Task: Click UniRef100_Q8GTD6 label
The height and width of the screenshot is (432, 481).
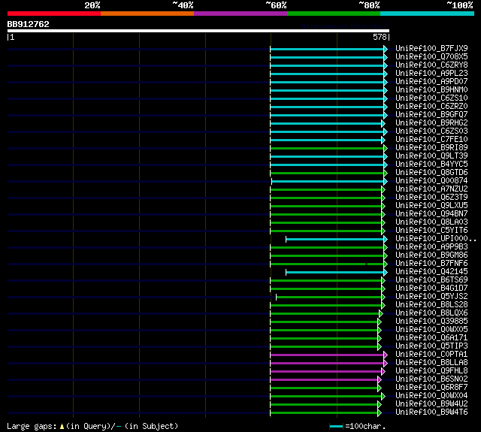Action: pos(431,173)
